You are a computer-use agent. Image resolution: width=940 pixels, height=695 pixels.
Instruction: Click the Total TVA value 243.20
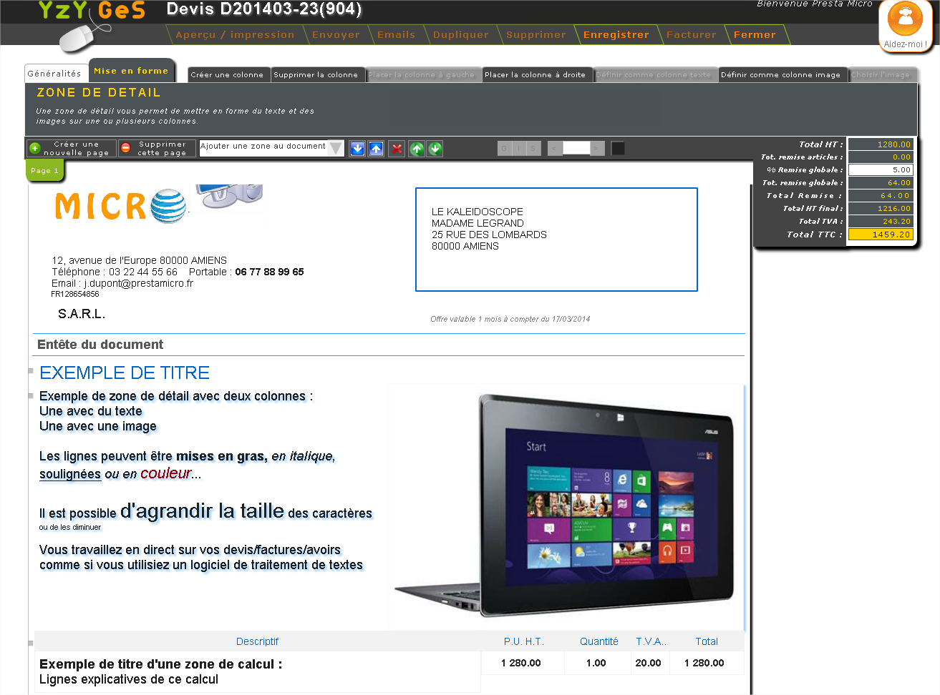click(x=881, y=222)
